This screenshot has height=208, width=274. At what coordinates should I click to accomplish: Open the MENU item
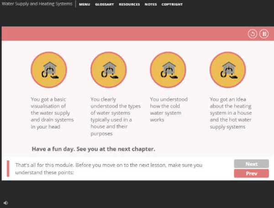pos(84,5)
